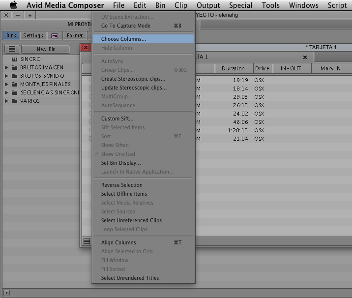Click the purple effects palette tab icon
352x298 pixels.
tap(55, 36)
